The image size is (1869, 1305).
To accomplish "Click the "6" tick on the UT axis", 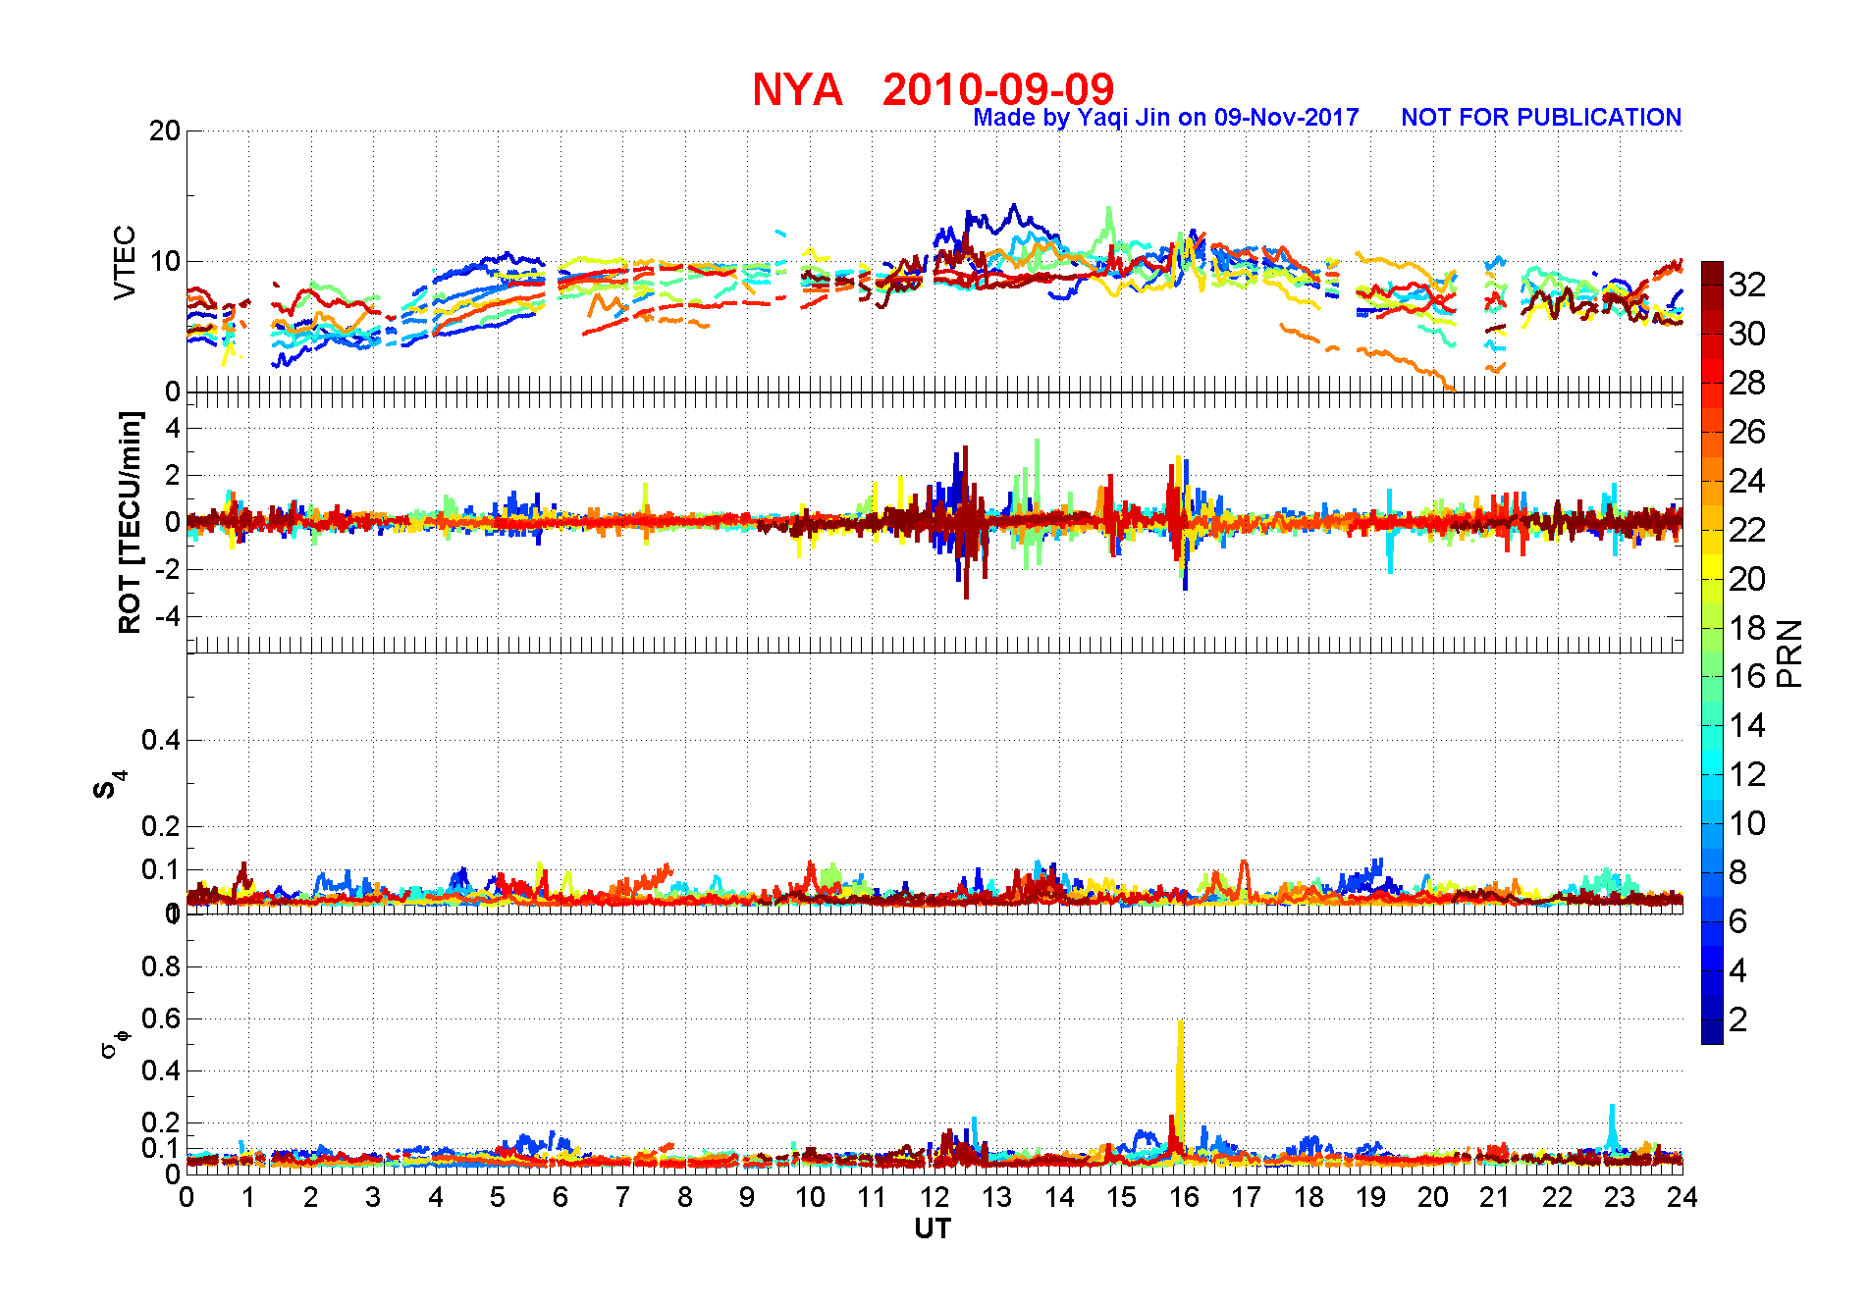I will coord(561,1197).
